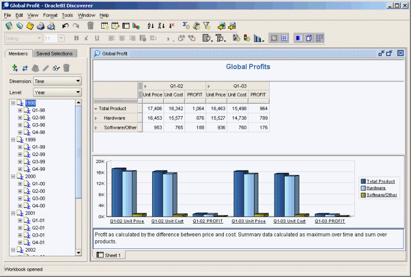This screenshot has width=411, height=277.
Task: Click the stoplight format icon
Action: pos(246,38)
